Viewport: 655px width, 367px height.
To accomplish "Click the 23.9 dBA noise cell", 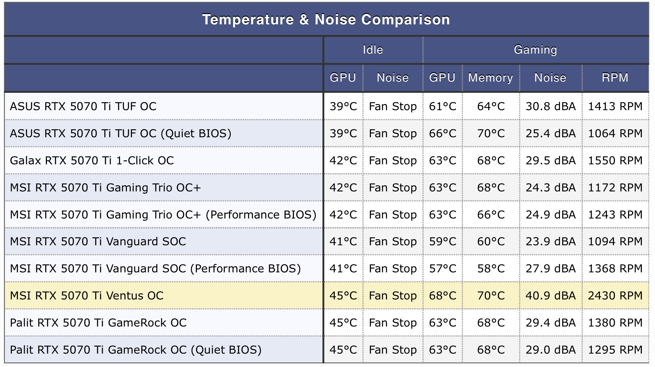I will click(550, 242).
